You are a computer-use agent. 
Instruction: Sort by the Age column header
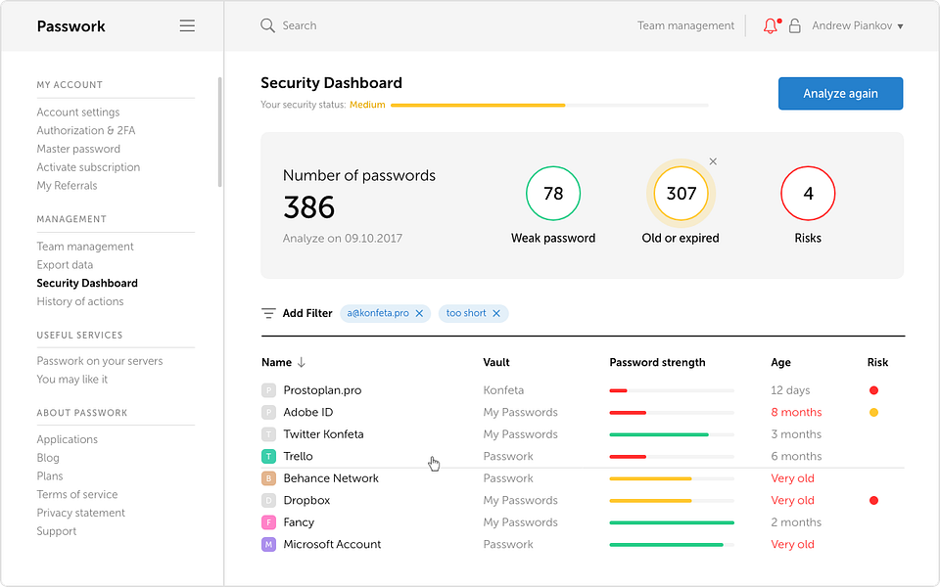780,362
